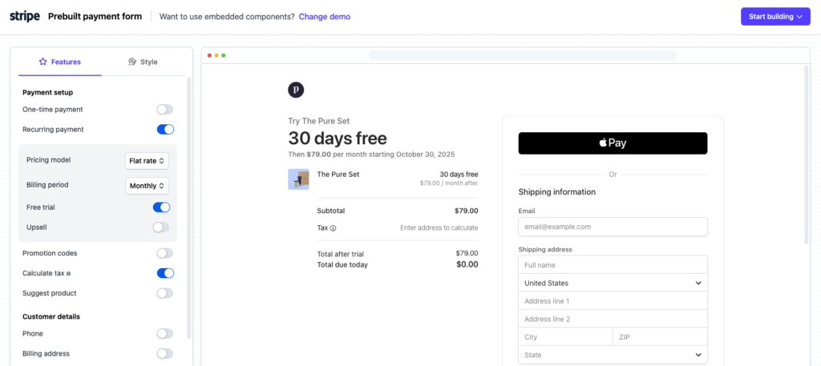The height and width of the screenshot is (366, 821).
Task: Open the Billing period Monthly dropdown
Action: point(147,186)
